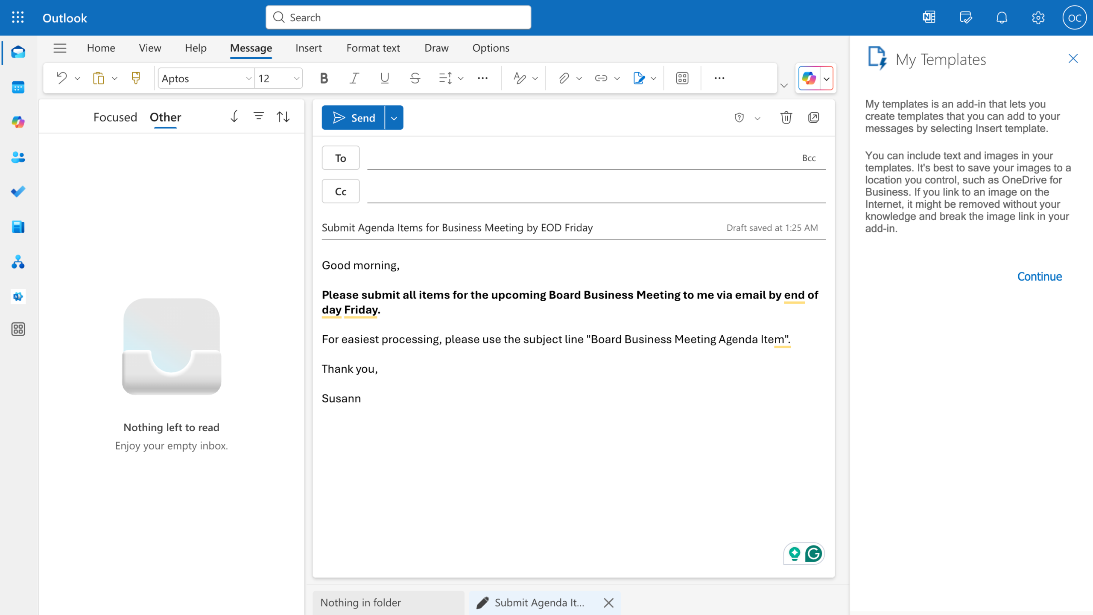Toggle Italic formatting

(354, 78)
